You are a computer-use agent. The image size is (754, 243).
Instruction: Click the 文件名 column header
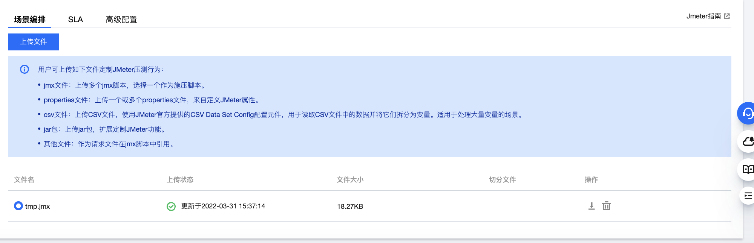pos(24,180)
